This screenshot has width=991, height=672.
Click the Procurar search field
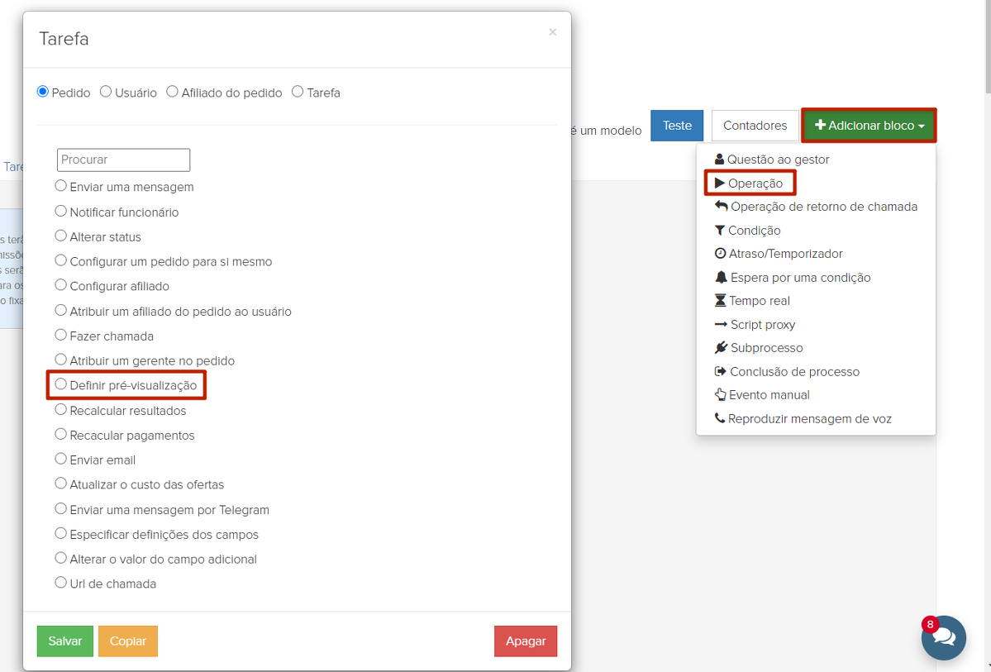click(x=124, y=160)
